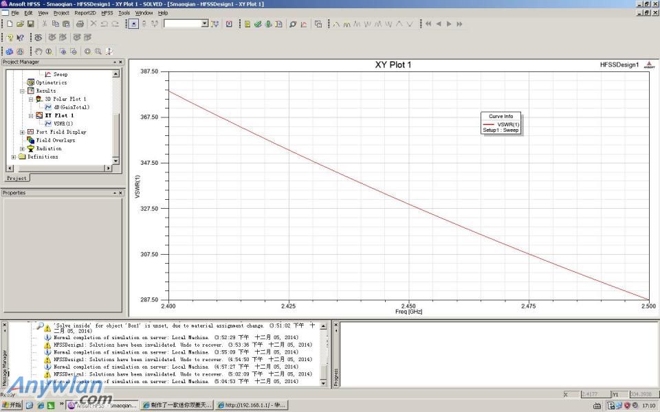The height and width of the screenshot is (412, 660).
Task: Click the Curve Info legend box
Action: [x=501, y=123]
